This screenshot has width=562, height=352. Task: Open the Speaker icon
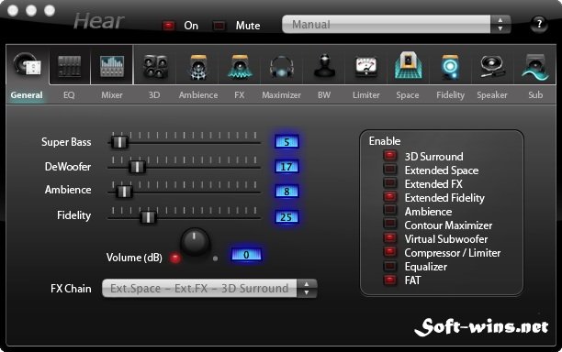coord(492,67)
